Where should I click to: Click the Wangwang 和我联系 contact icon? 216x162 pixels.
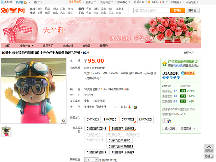coord(188,73)
